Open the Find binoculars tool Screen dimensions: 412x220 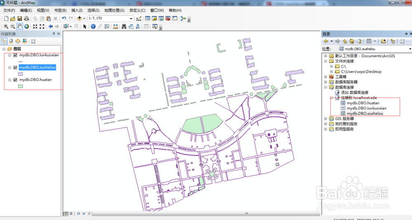pos(124,26)
